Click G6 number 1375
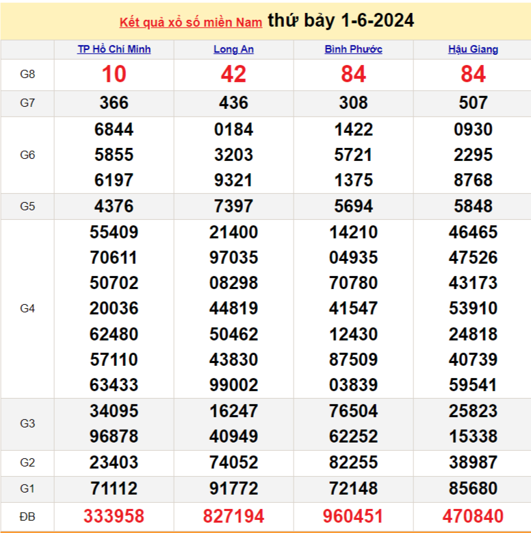 tap(354, 180)
